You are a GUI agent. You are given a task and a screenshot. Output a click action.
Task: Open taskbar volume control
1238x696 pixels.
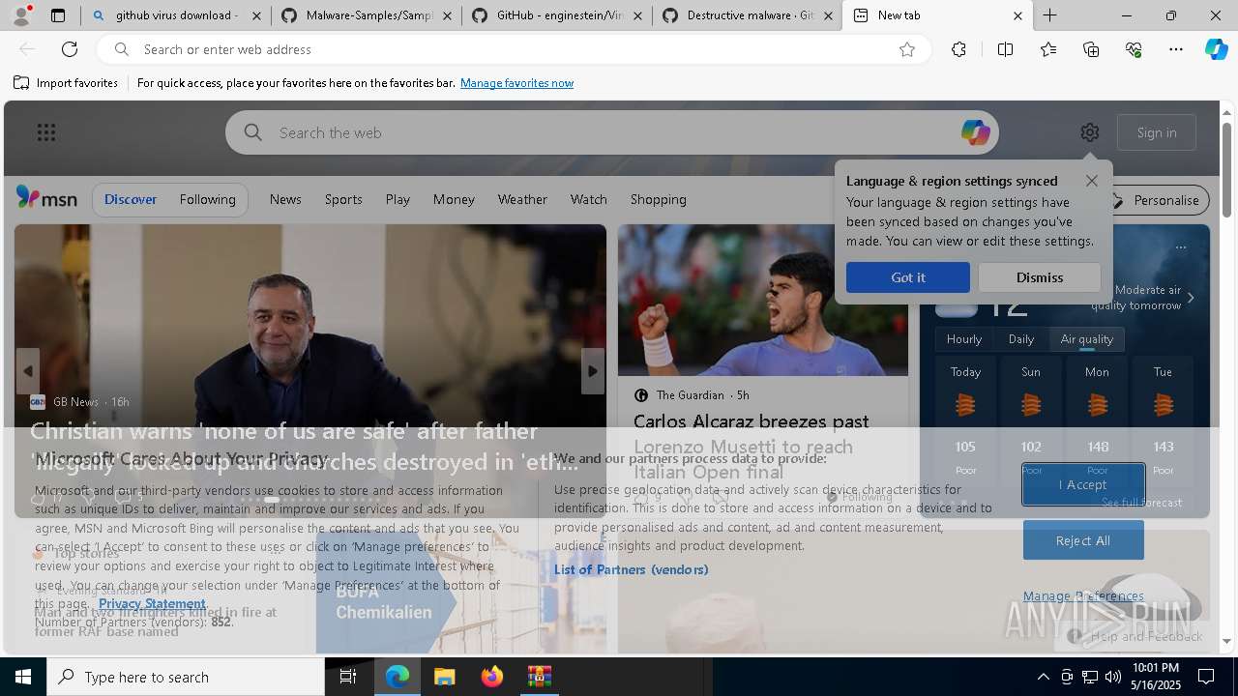coord(1113,677)
